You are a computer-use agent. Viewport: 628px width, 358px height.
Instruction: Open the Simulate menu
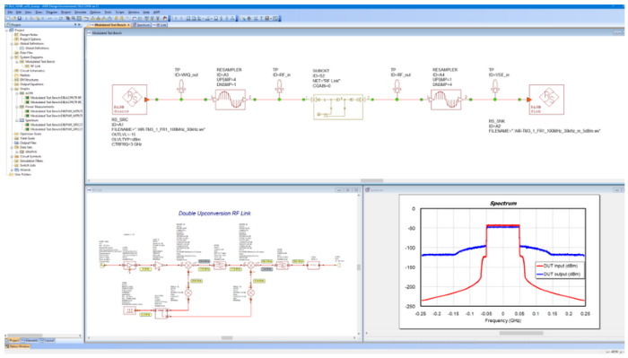(81, 13)
